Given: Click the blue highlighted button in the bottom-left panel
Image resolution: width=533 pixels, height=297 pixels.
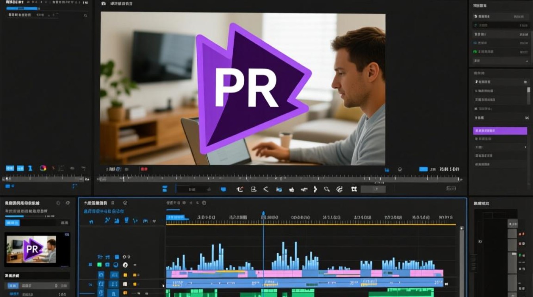Looking at the screenshot, I should coord(12,223).
